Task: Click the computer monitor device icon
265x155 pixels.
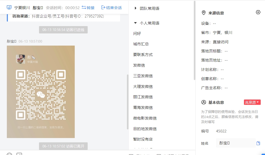Action: point(9,7)
